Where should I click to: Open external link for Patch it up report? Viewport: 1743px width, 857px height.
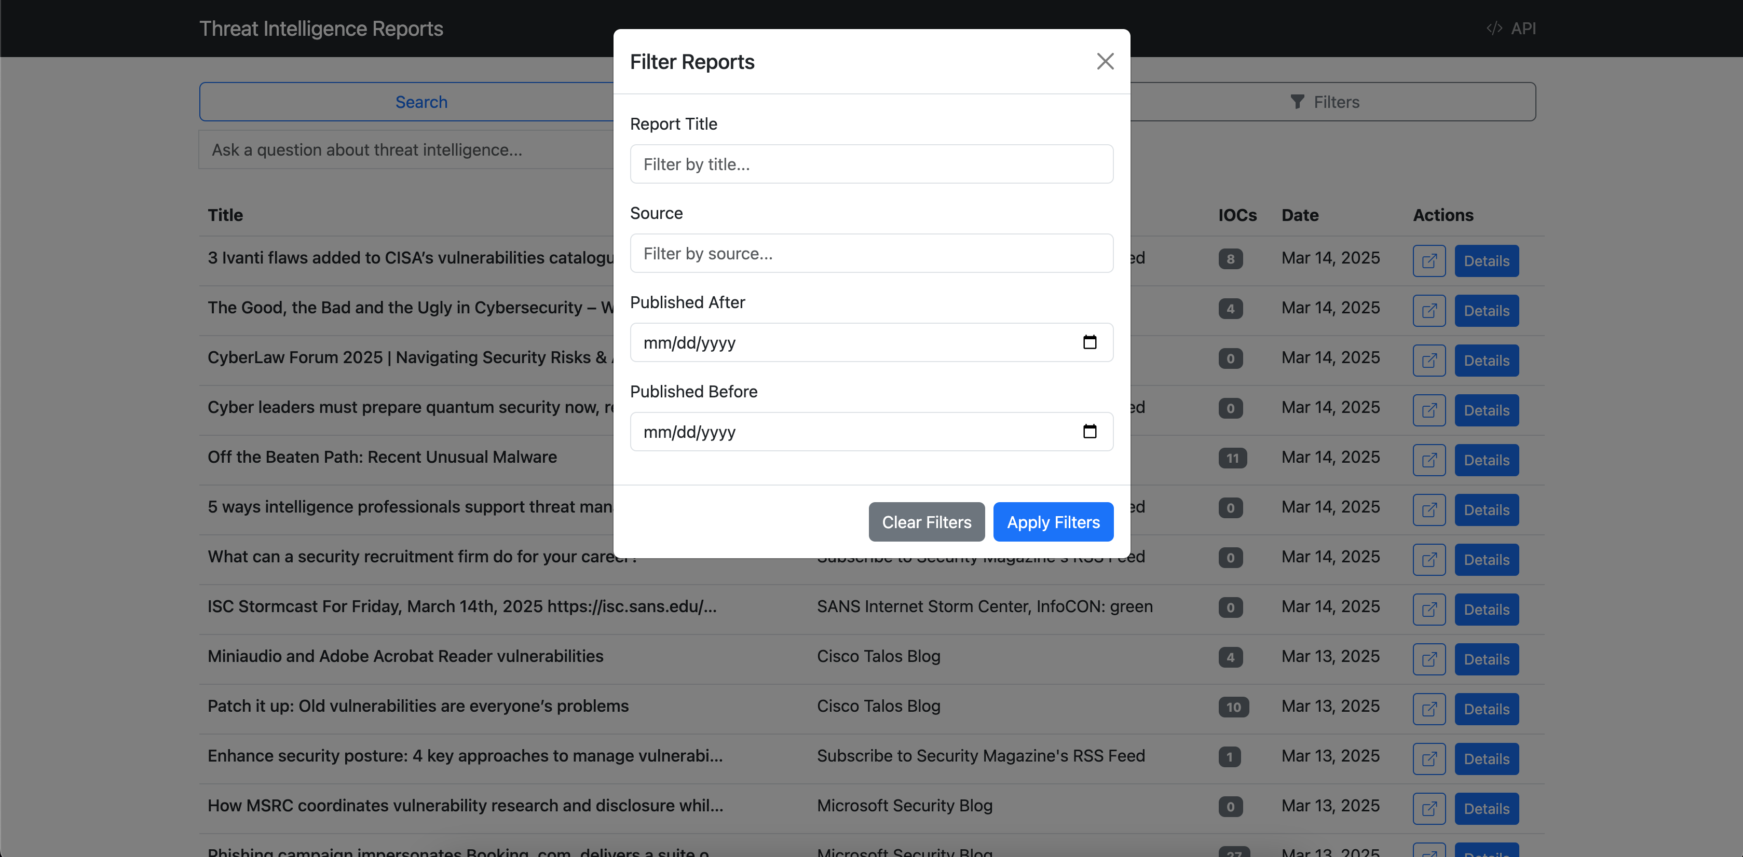[1428, 709]
